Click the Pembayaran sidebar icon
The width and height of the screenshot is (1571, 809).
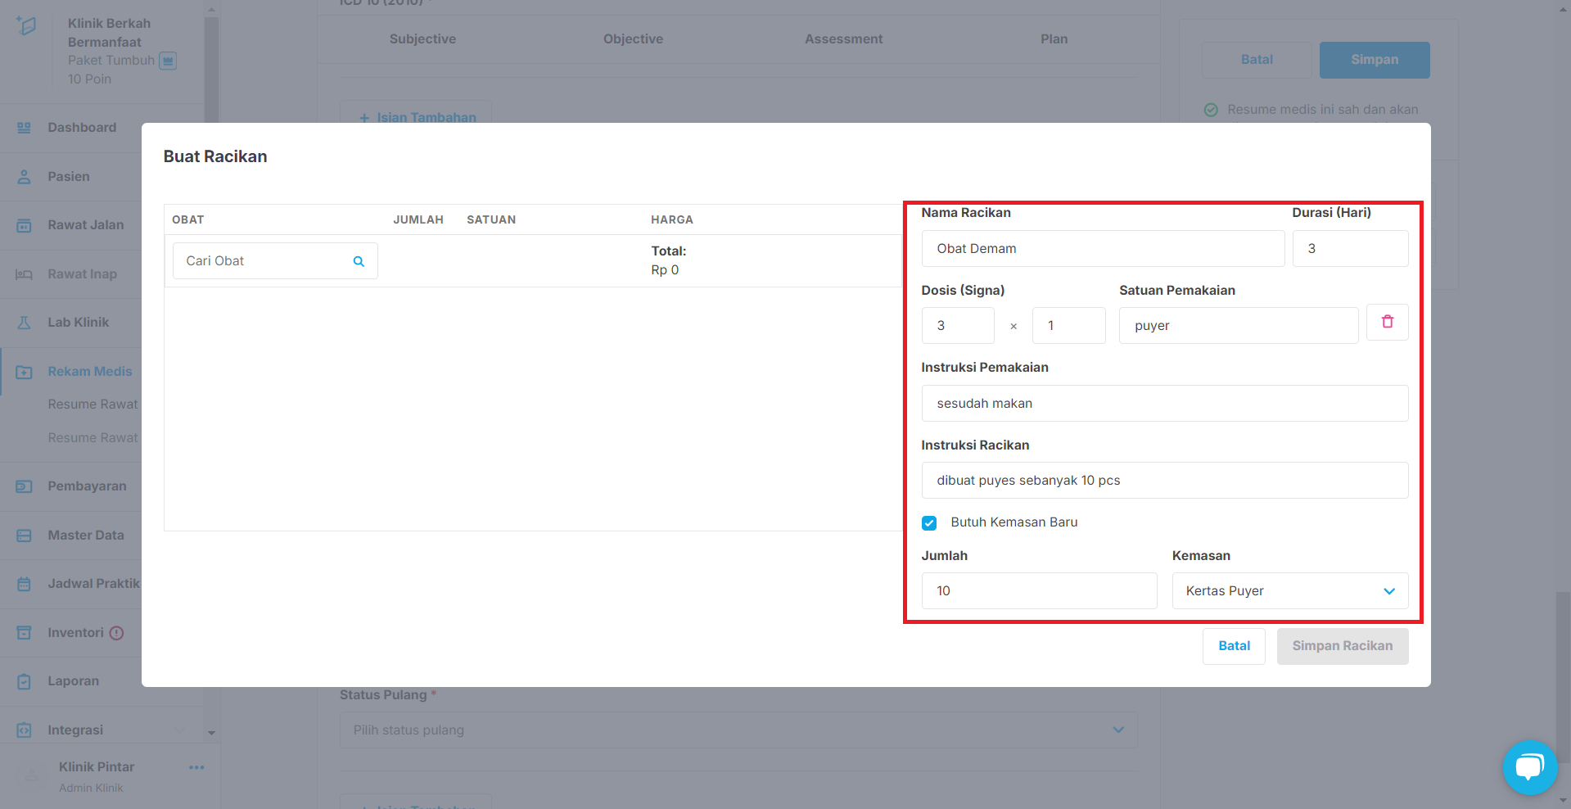(x=24, y=486)
